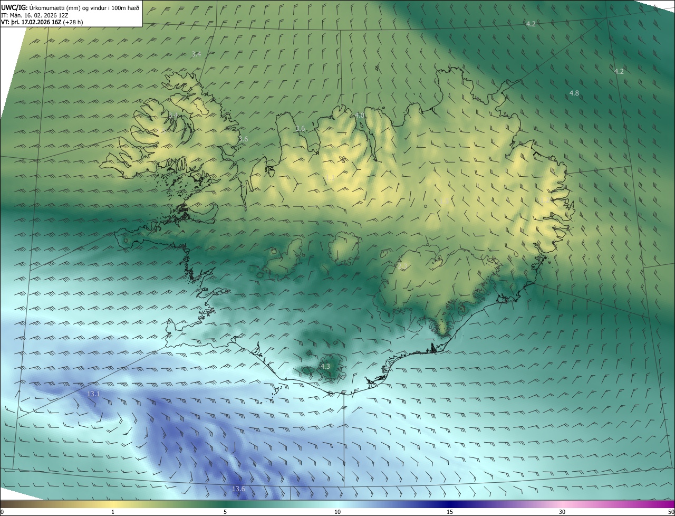Select the 5 tick on the color scale
The width and height of the screenshot is (675, 516).
225,512
